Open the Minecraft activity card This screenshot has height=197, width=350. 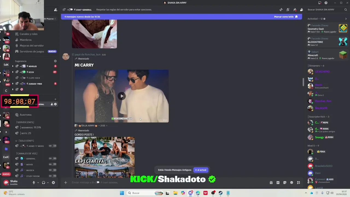click(x=327, y=55)
